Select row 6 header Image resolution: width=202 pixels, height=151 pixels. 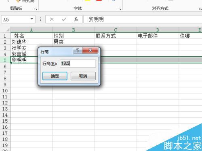5,66
